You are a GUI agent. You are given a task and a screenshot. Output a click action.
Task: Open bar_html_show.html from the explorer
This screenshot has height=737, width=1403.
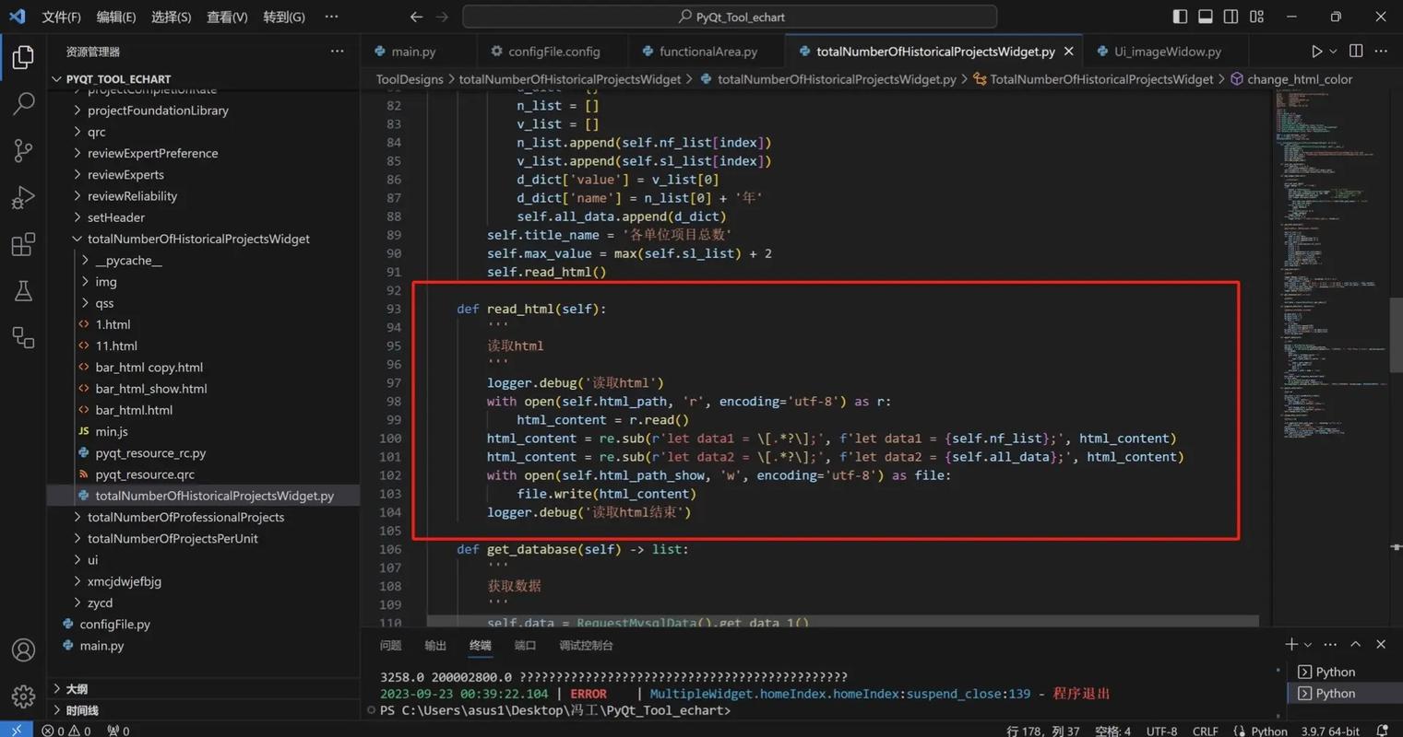150,388
